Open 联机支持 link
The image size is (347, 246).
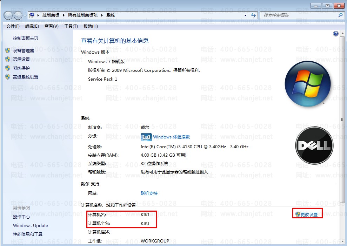149,193
